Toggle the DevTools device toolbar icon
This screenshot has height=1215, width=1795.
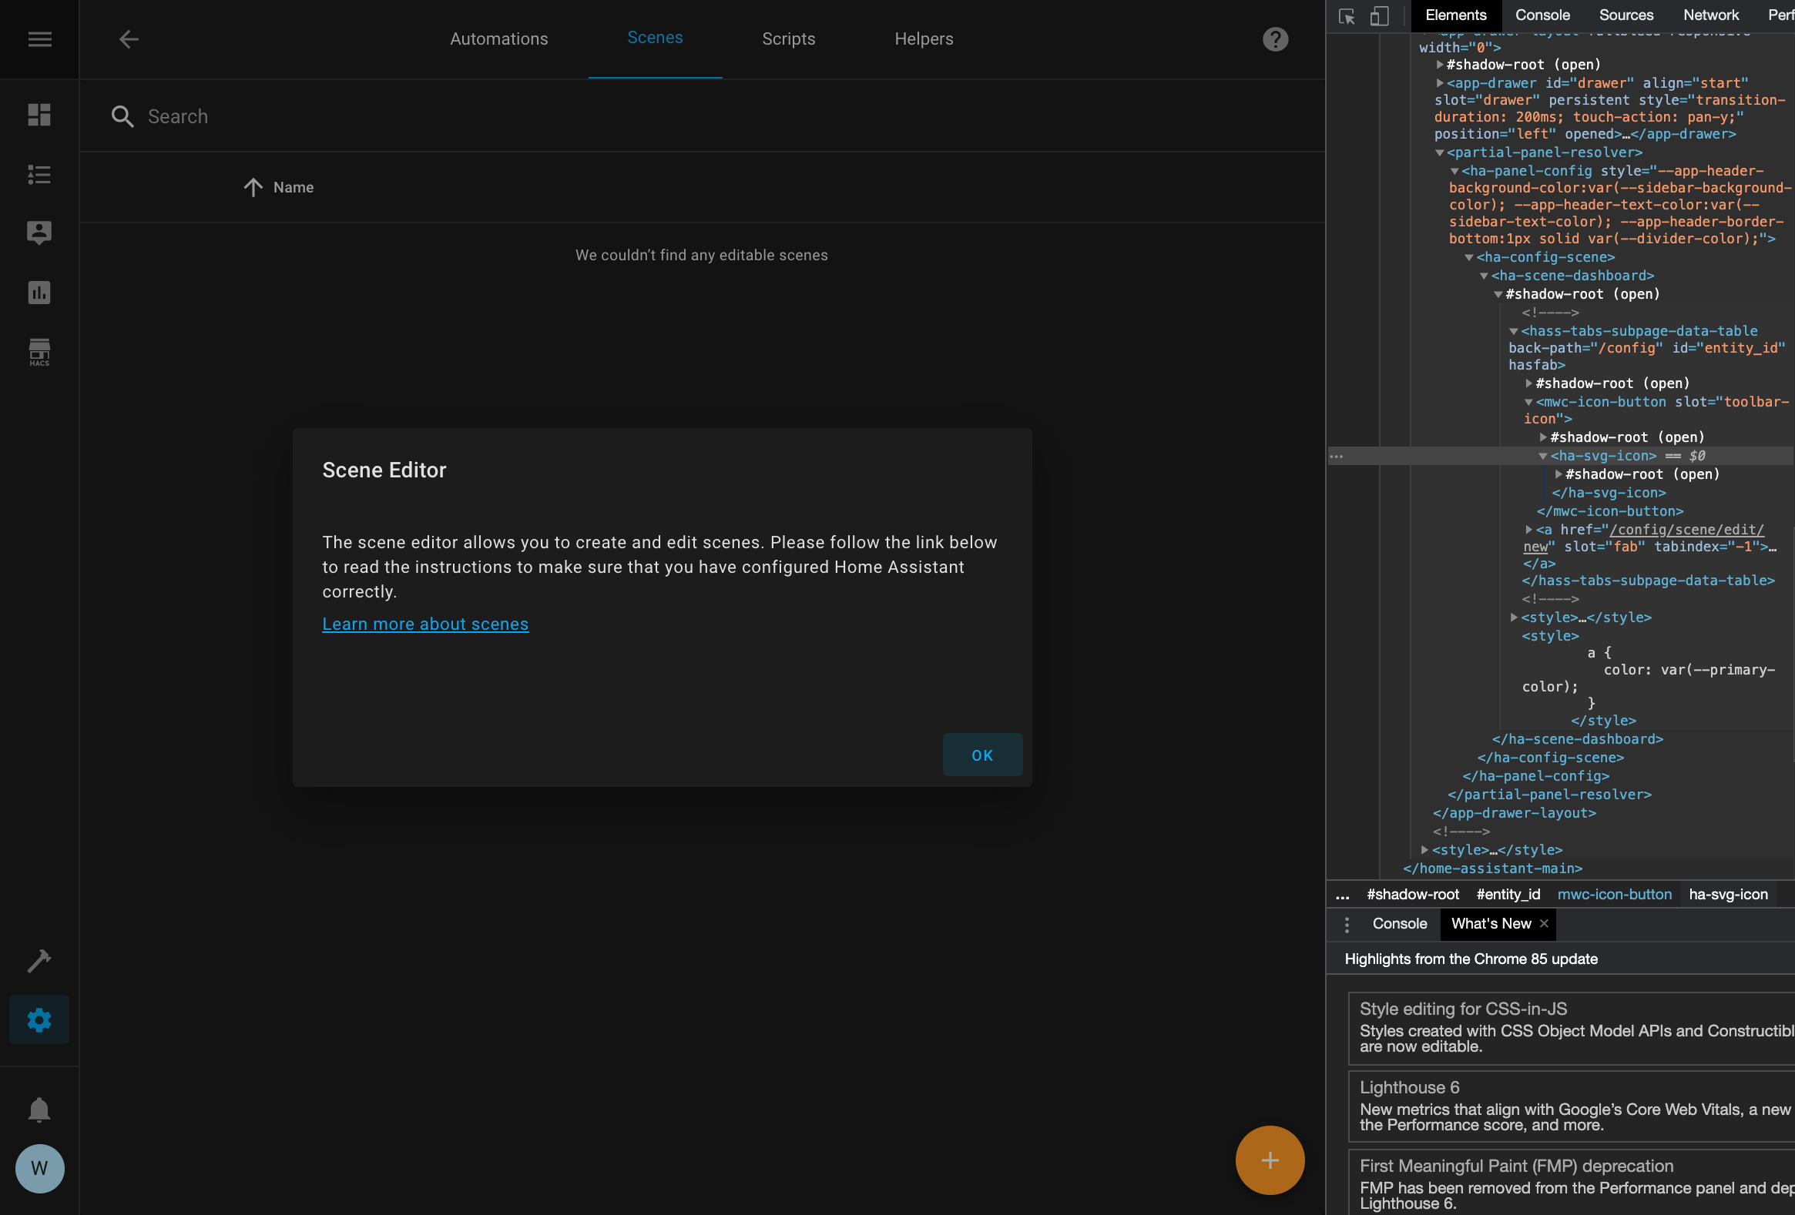click(1381, 15)
